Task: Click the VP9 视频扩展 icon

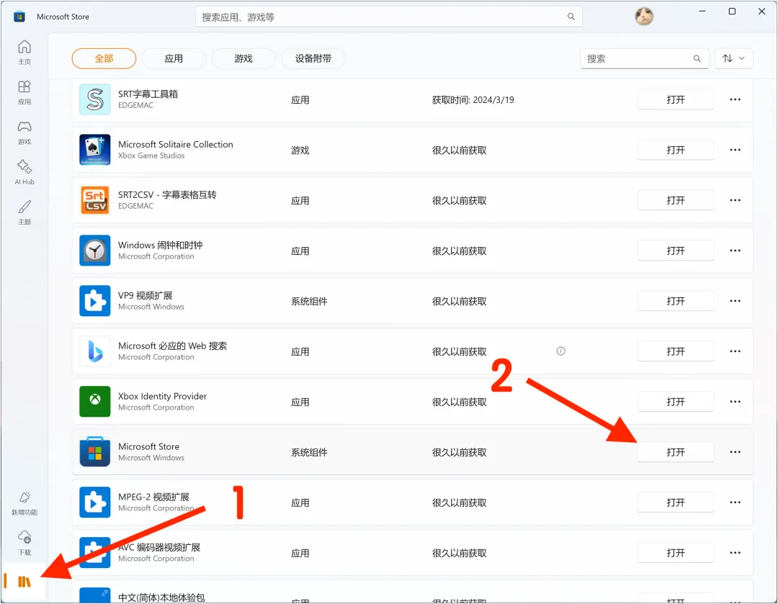Action: tap(95, 301)
